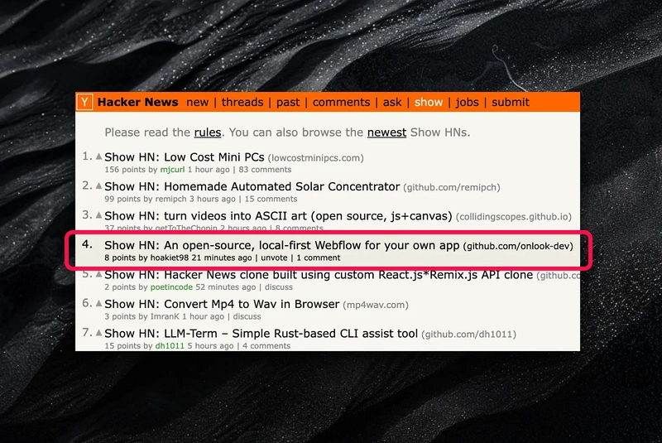Upvote the Convert Mp4 to Wav post
This screenshot has width=662, height=443.
pyautogui.click(x=99, y=304)
